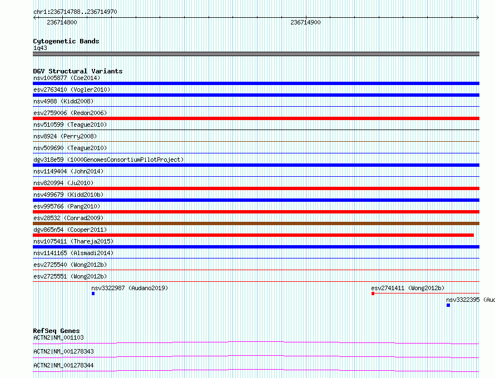This screenshot has width=495, height=378.
Task: Open the ACTN2|NM_001278344 transcript label
Action: tap(63, 365)
